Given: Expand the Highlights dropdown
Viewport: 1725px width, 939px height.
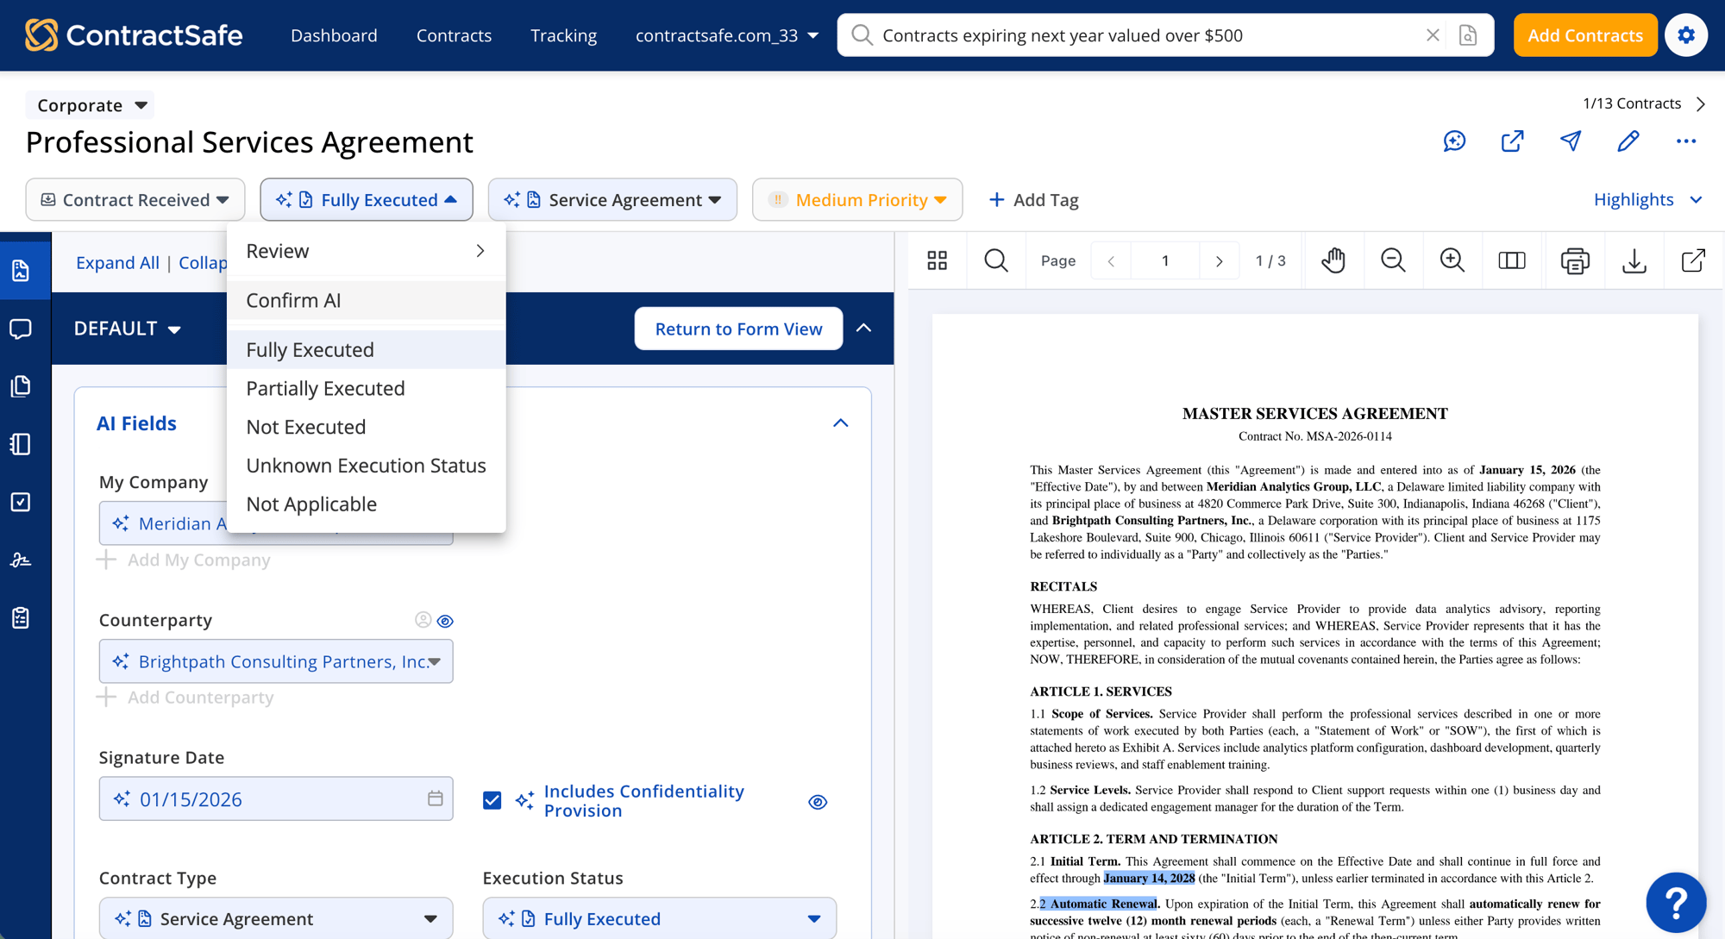Looking at the screenshot, I should (x=1647, y=199).
